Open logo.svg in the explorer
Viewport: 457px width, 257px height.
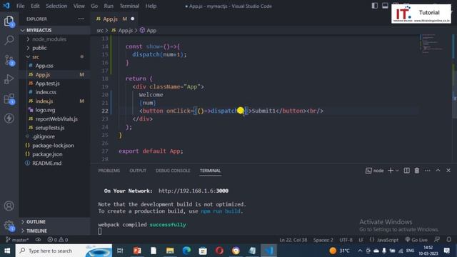pyautogui.click(x=55, y=110)
